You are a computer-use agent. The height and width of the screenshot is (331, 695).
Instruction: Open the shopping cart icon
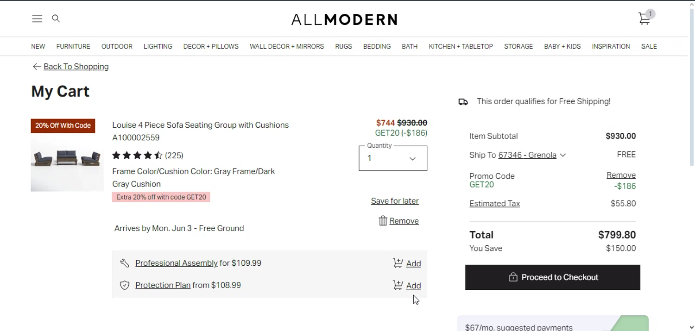(x=644, y=19)
